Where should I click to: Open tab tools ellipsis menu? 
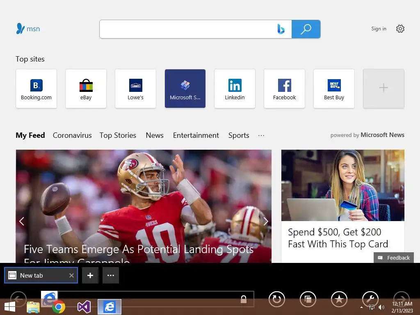click(x=111, y=275)
